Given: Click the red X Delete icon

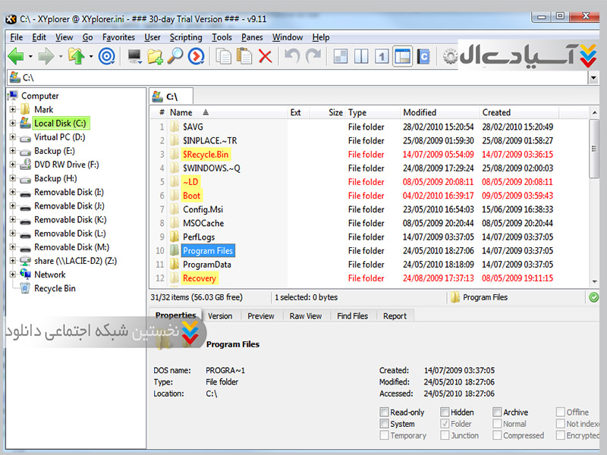Looking at the screenshot, I should tap(266, 56).
